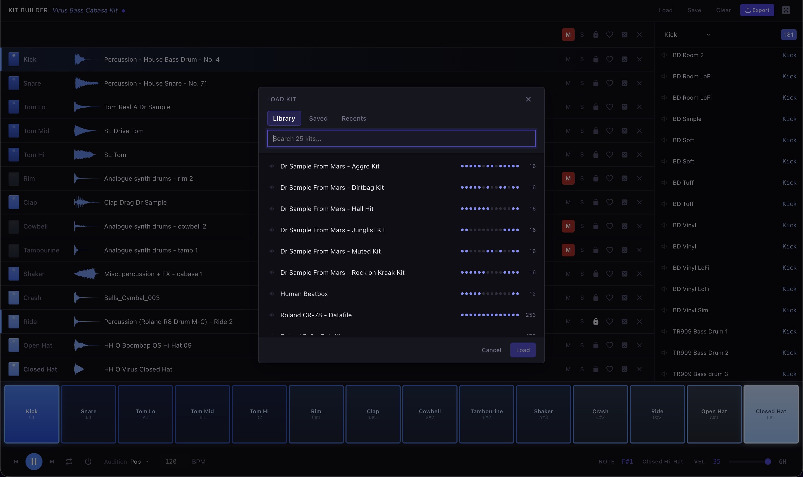The image size is (803, 477).
Task: Open the Kick category dropdown in right panel
Action: pyautogui.click(x=687, y=34)
